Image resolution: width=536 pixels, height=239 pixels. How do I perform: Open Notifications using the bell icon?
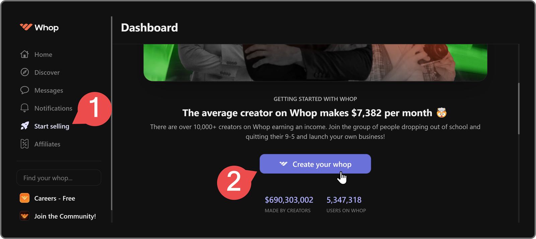pos(24,108)
